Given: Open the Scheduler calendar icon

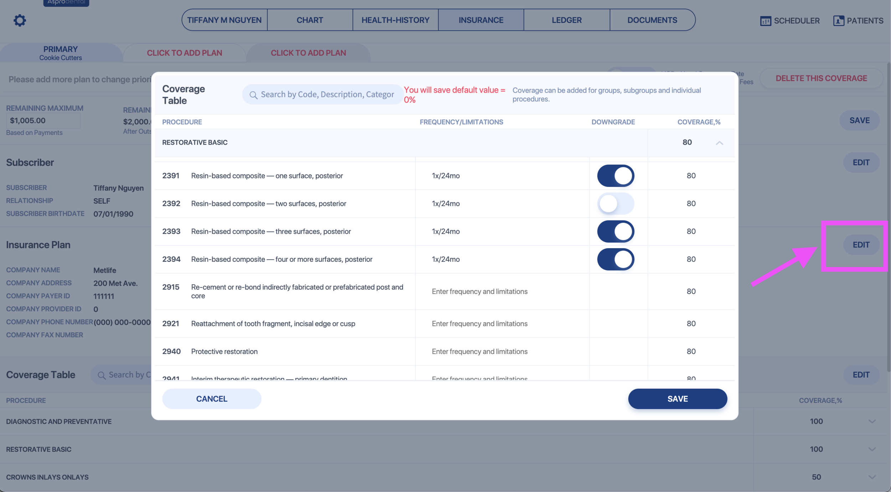Looking at the screenshot, I should pos(765,21).
